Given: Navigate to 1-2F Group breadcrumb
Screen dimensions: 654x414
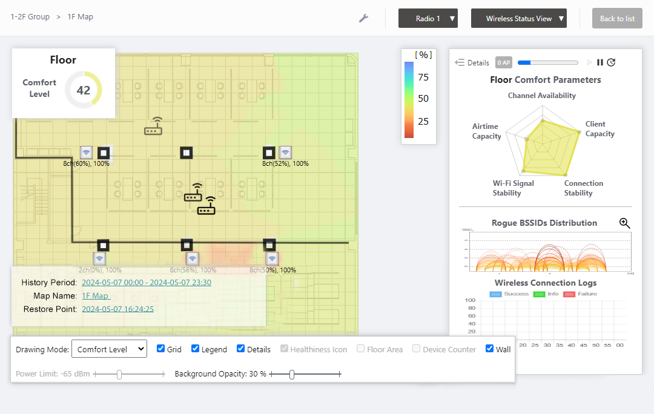Looking at the screenshot, I should point(30,17).
